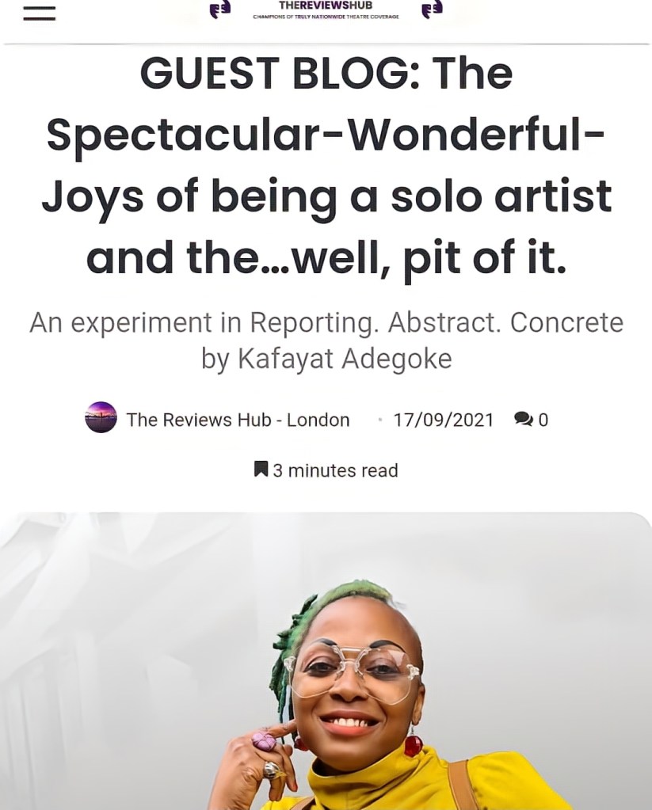Open The Reviews Hub - London author link
Screen dimensions: 652x810
pos(238,420)
